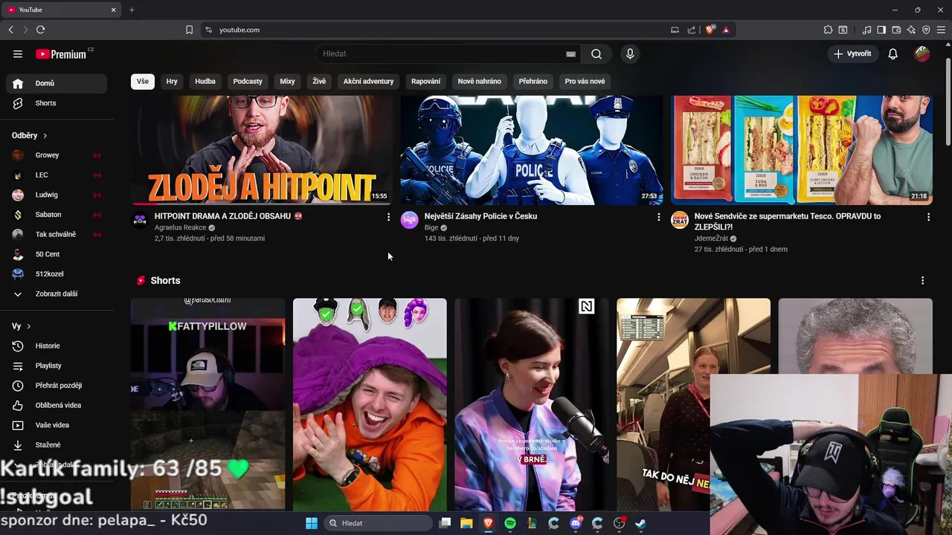The width and height of the screenshot is (952, 535).
Task: Select the Hudba filter chip
Action: [x=205, y=81]
